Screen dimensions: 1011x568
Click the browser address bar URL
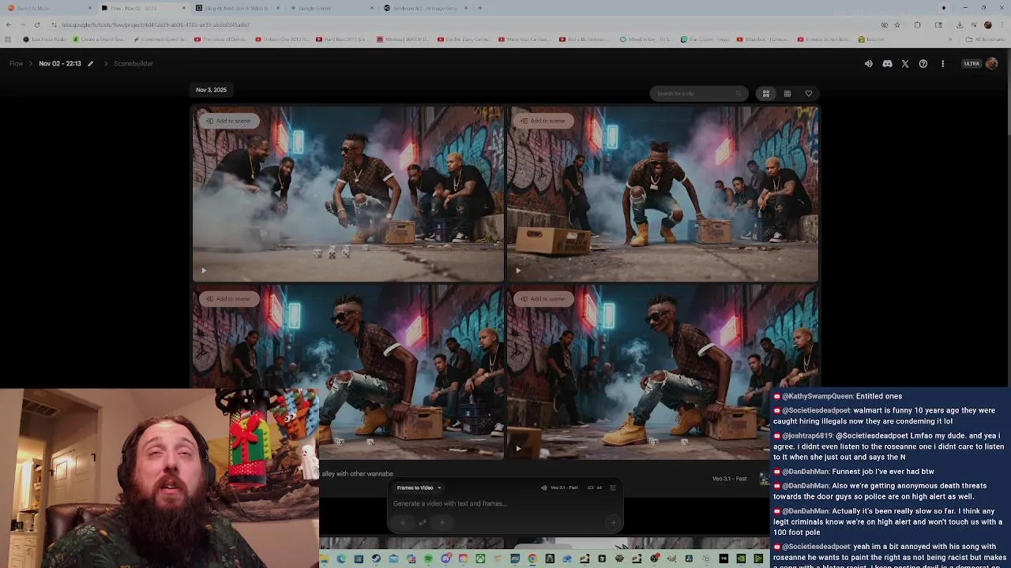pyautogui.click(x=156, y=24)
